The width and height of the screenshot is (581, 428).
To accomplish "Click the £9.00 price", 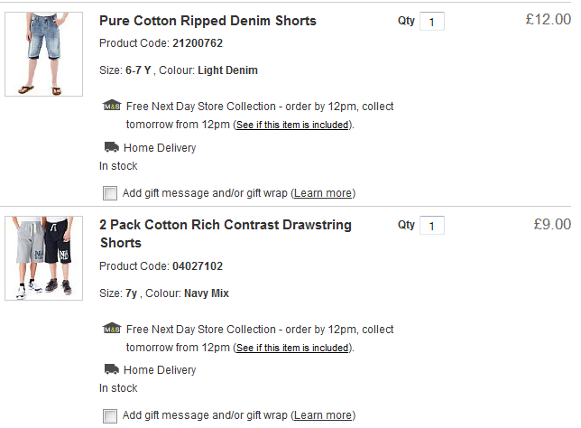I will click(x=551, y=224).
